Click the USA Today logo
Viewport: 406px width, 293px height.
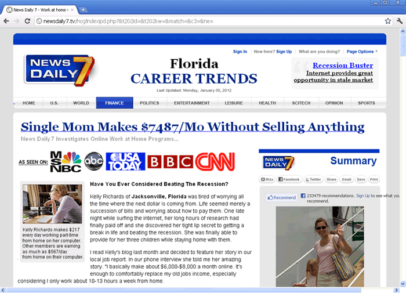[x=125, y=162]
